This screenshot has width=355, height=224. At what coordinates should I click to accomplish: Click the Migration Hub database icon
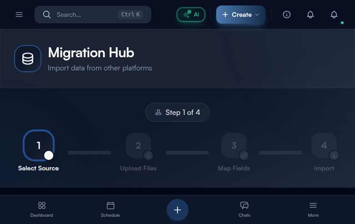click(x=28, y=59)
